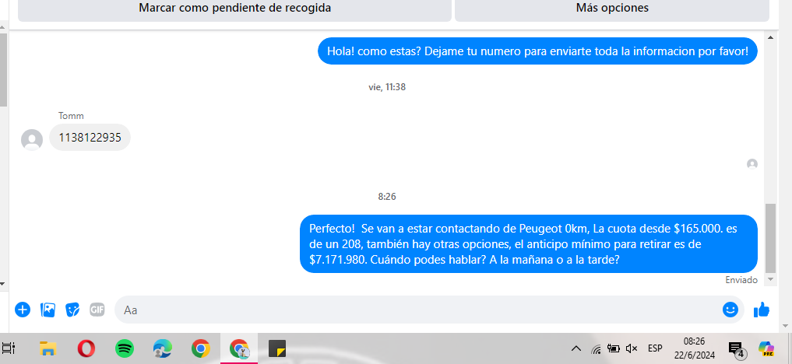This screenshot has width=792, height=364.
Task: Open the GIF picker
Action: point(97,309)
